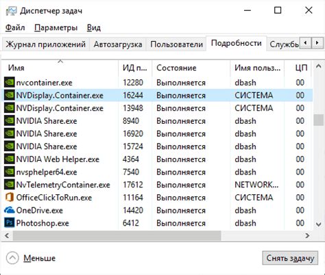Sort by the ЦП column header
This screenshot has width=325, height=275.
(x=298, y=68)
